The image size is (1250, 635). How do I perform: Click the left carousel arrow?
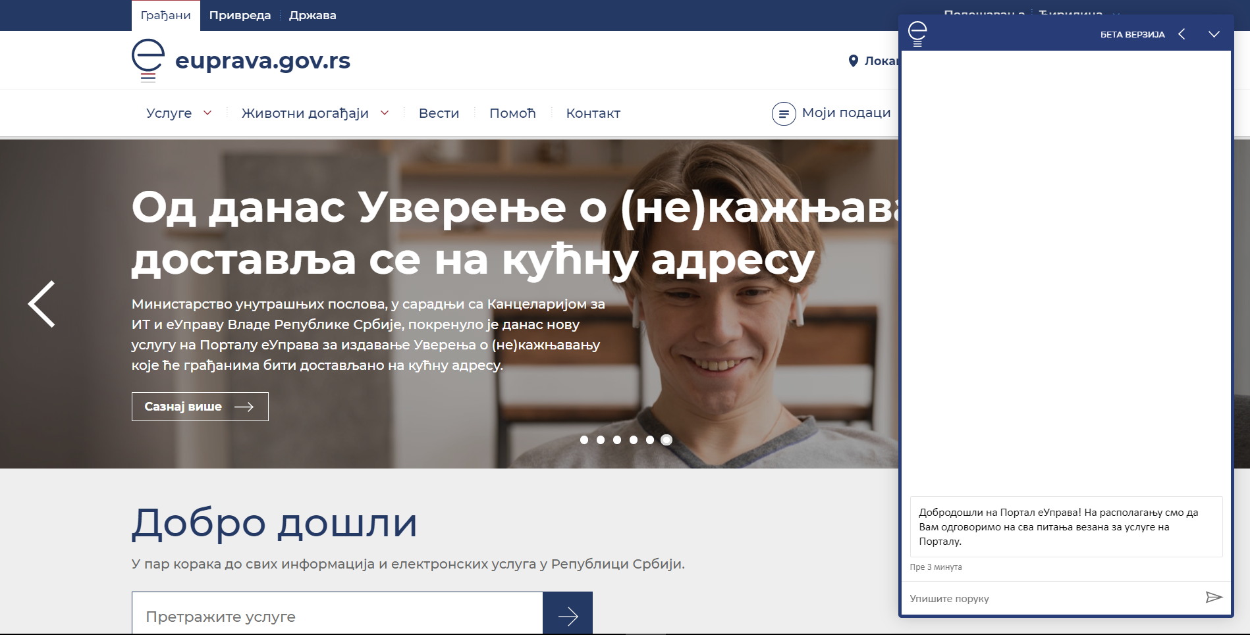[41, 304]
